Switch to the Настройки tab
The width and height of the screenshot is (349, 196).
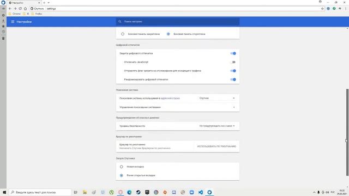coord(24,3)
